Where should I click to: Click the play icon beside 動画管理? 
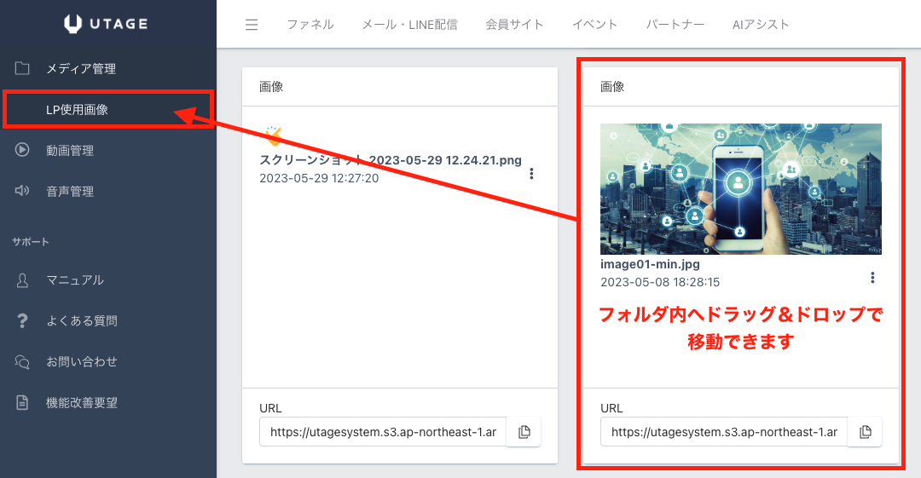(22, 151)
